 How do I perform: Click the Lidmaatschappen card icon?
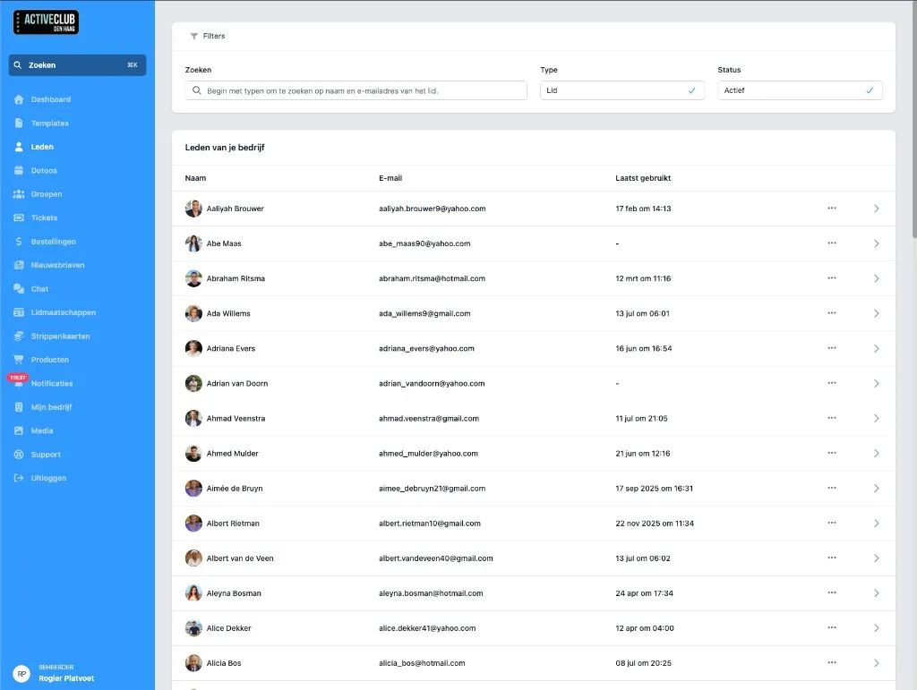click(19, 312)
